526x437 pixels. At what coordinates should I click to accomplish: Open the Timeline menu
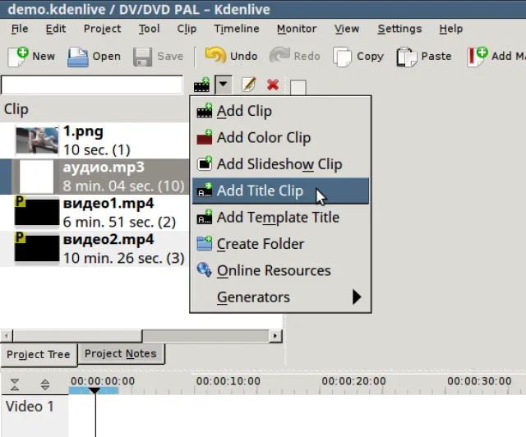click(x=237, y=29)
